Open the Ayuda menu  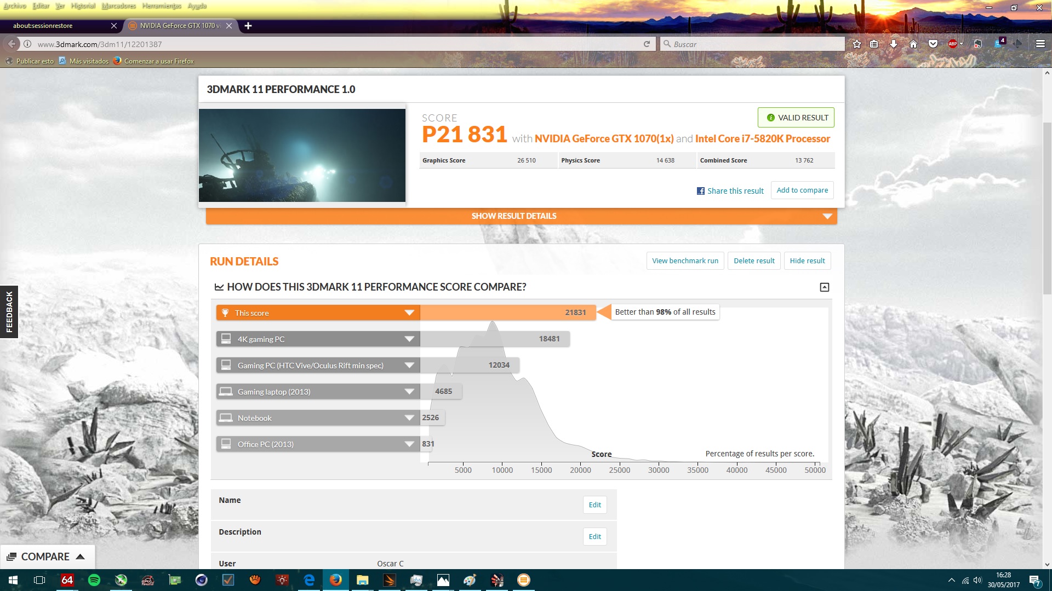197,6
